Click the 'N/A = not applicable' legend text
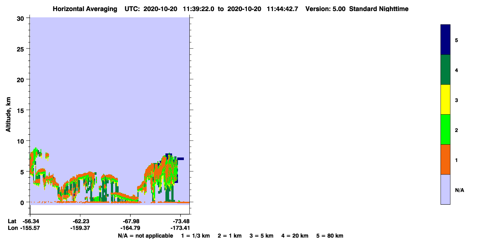This screenshot has height=246, width=479. 145,236
